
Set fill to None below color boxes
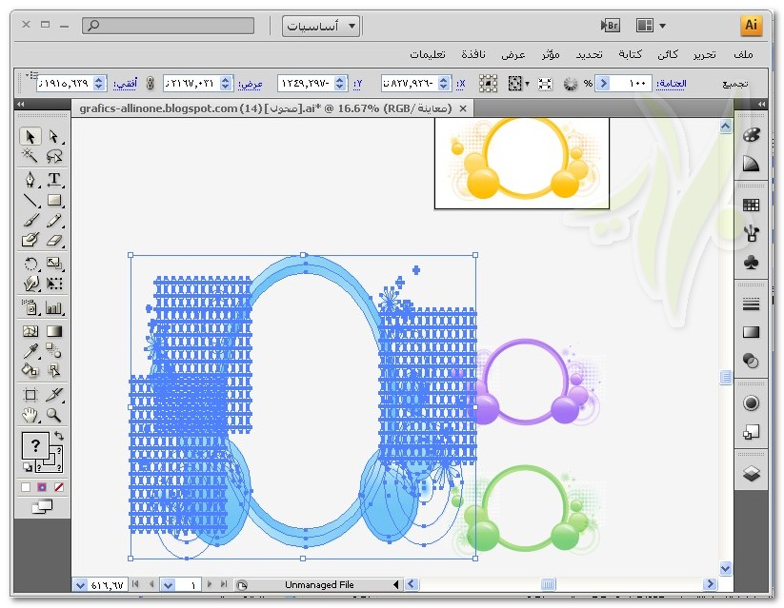[x=57, y=487]
